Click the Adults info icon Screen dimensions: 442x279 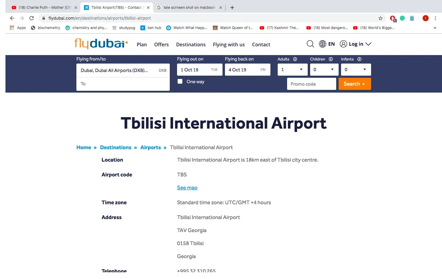(295, 59)
